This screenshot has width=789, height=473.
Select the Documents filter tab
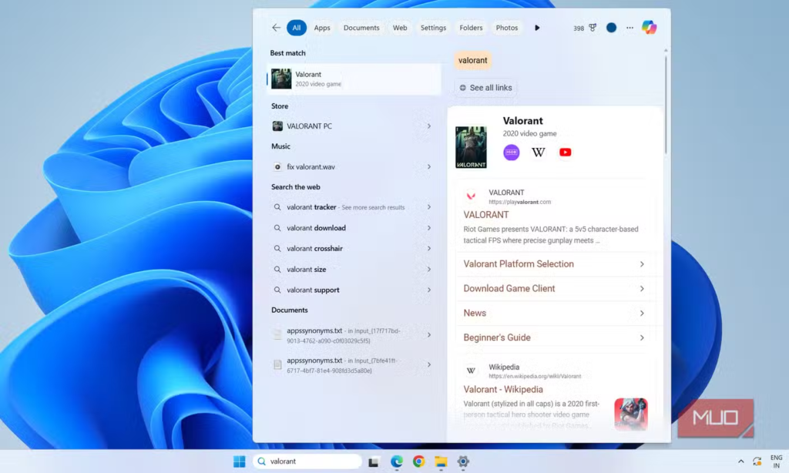tap(361, 28)
